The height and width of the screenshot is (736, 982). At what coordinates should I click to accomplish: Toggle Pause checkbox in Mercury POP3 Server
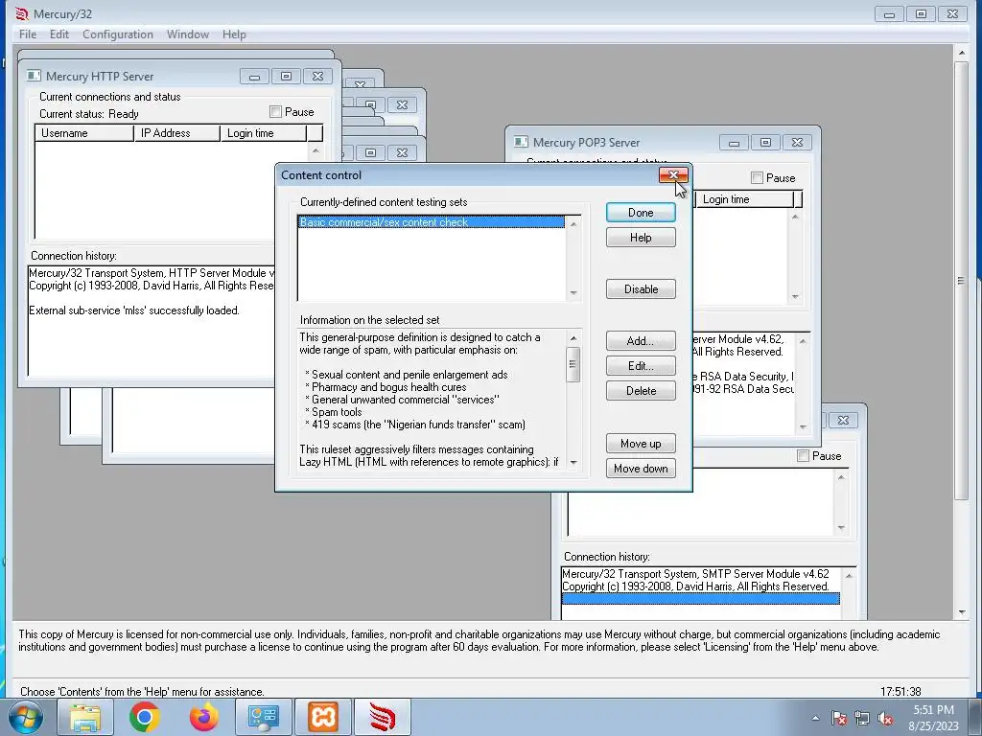758,178
